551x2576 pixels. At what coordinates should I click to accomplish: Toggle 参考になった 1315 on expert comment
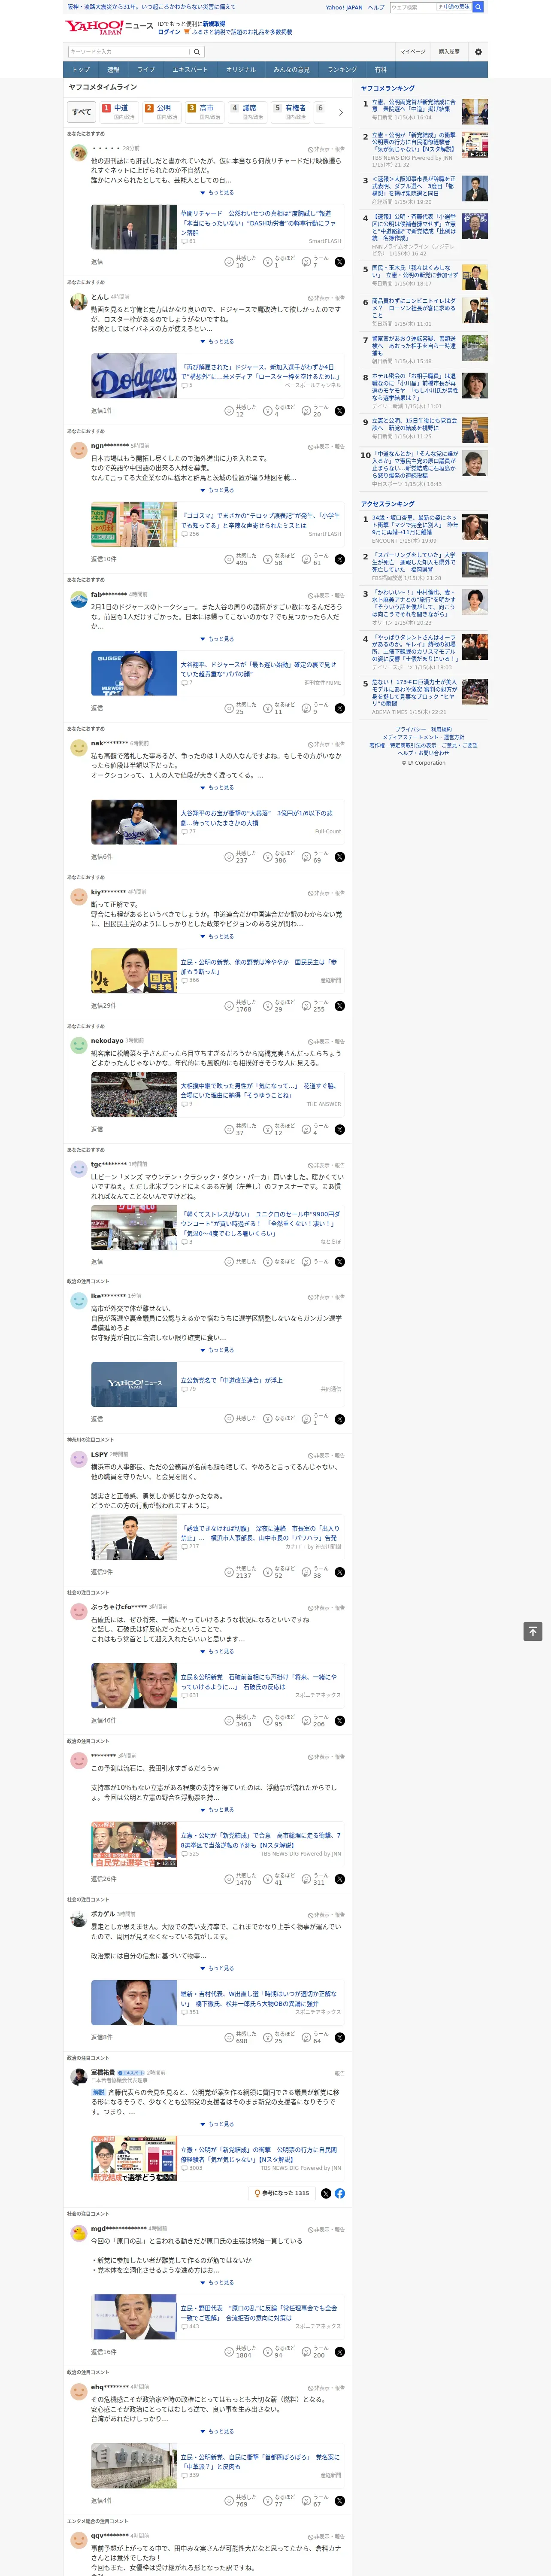pos(281,2193)
